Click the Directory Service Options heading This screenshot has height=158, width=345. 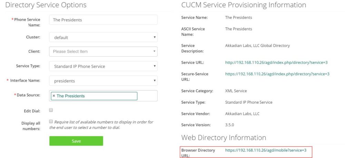click(x=46, y=5)
